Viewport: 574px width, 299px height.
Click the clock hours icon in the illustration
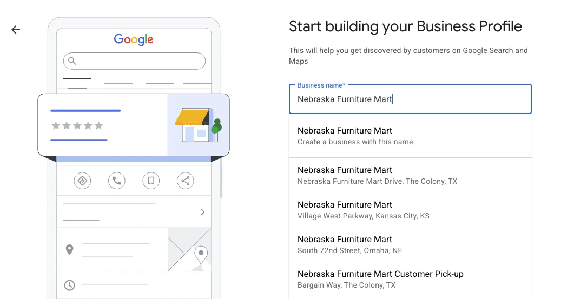70,285
